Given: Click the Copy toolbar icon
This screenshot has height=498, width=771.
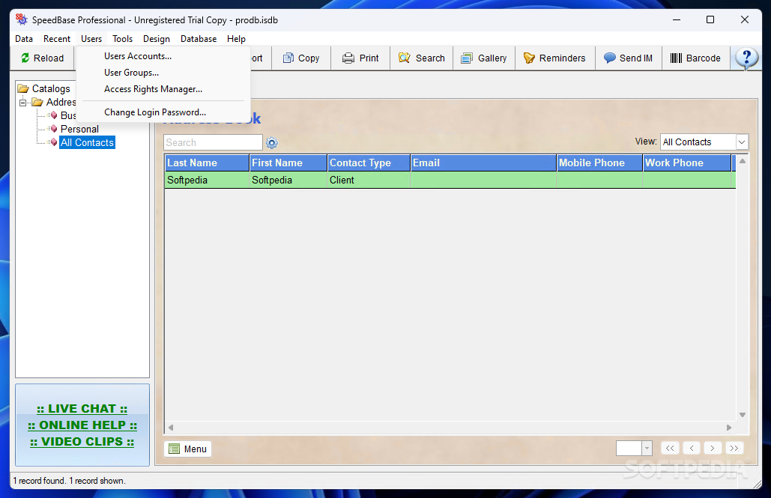Looking at the screenshot, I should click(288, 58).
